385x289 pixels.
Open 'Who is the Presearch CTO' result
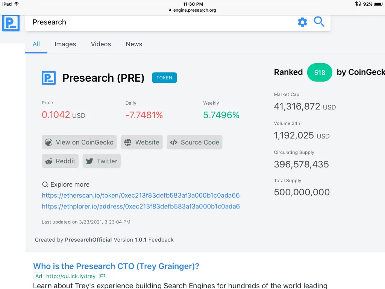[116, 266]
